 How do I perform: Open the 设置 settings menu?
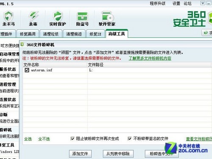pos(176,3)
